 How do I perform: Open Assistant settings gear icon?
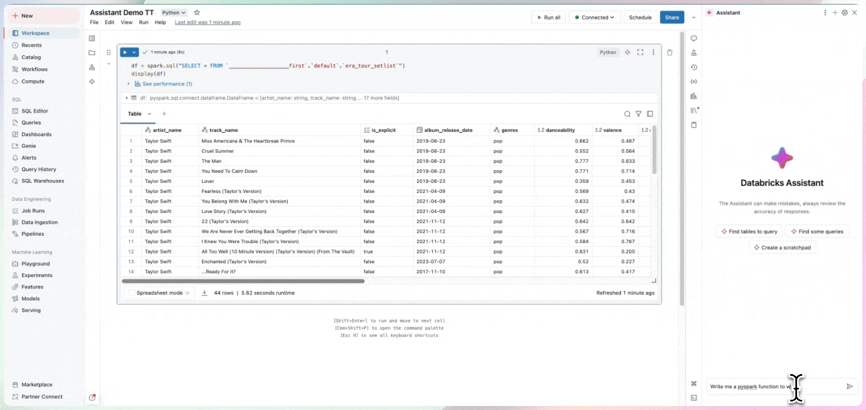845,13
